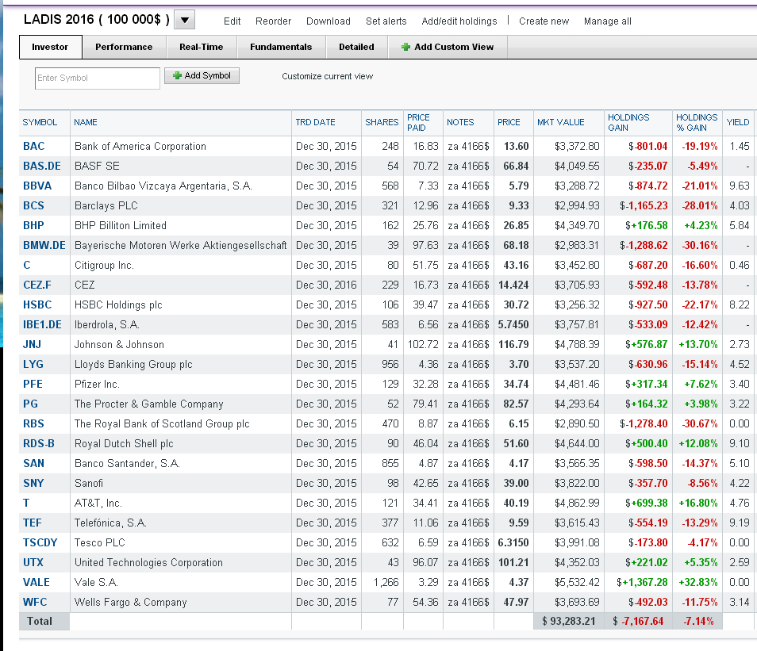Viewport: 757px width, 651px height.
Task: Open the BMW.DE symbol link
Action: (44, 245)
